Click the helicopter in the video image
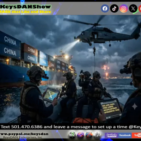Image resolution: width=141 pixels, height=141 pixels. [106, 33]
